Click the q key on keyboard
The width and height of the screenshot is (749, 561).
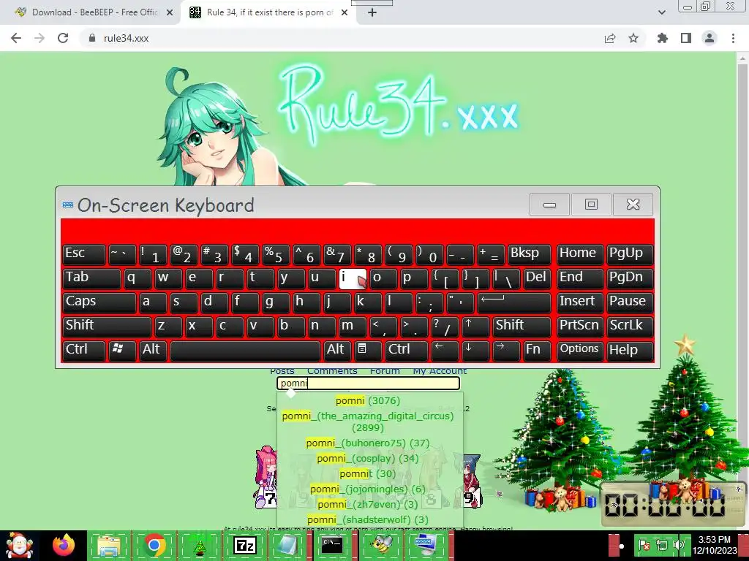click(x=138, y=278)
